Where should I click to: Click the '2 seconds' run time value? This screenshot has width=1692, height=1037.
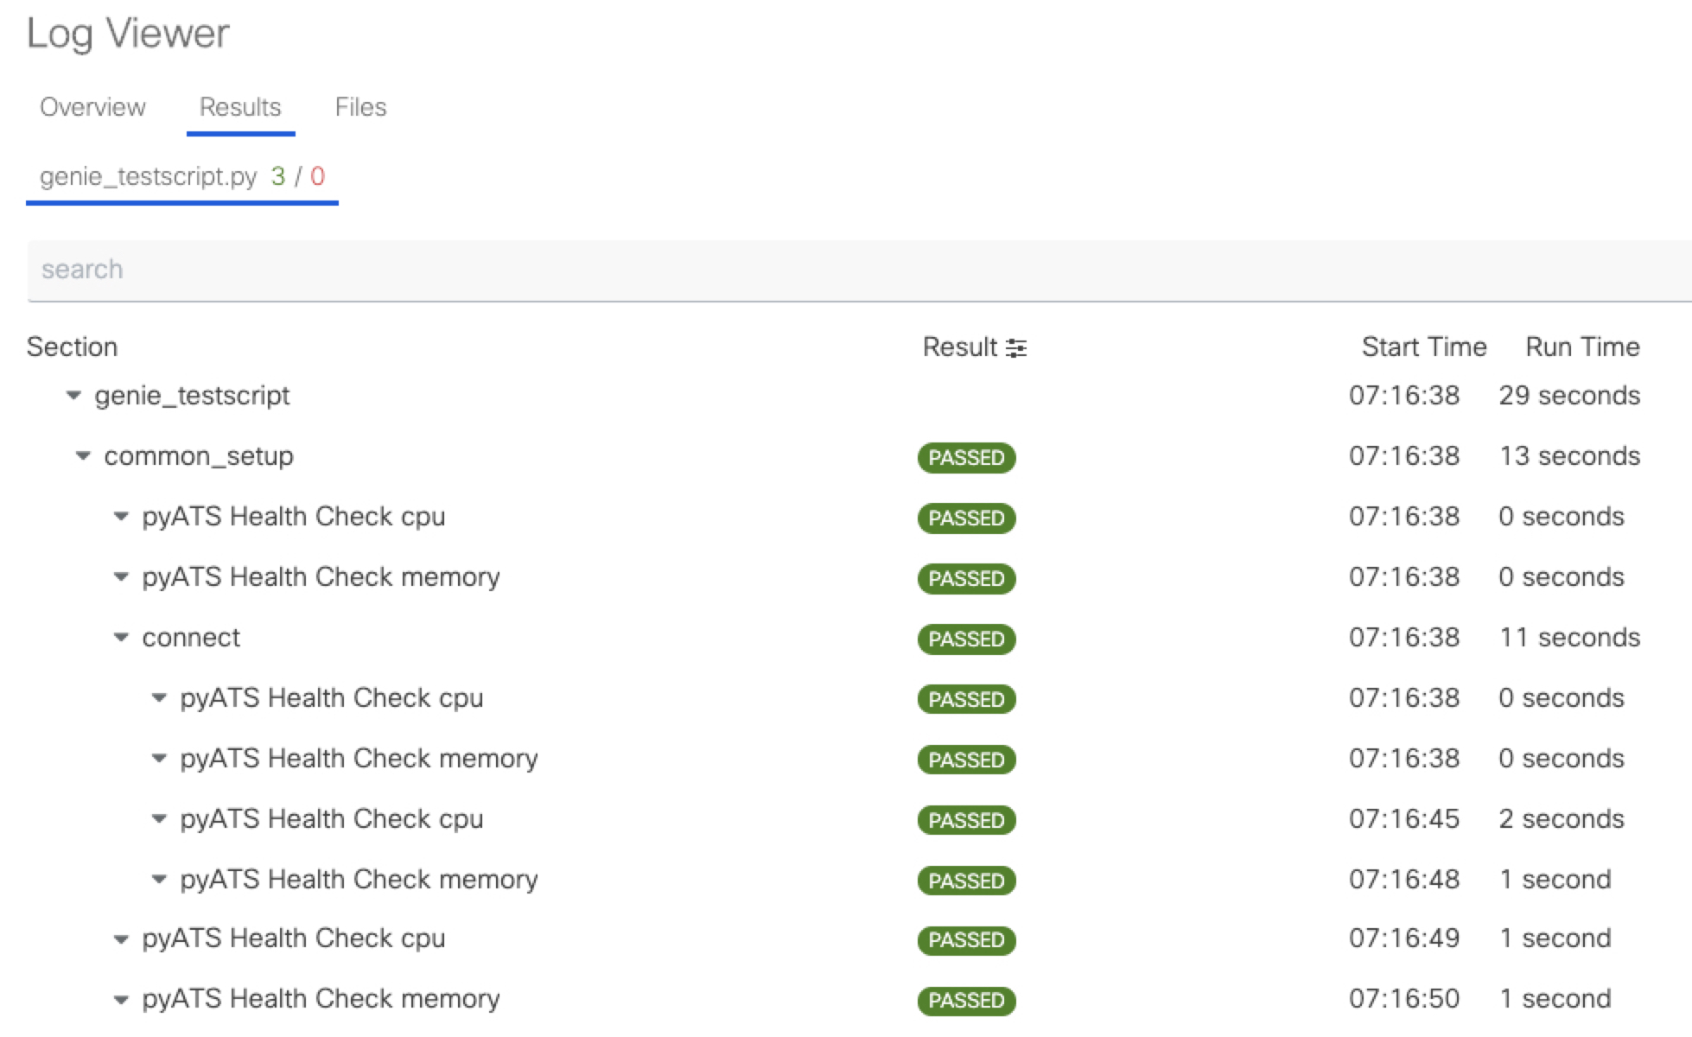click(1562, 818)
